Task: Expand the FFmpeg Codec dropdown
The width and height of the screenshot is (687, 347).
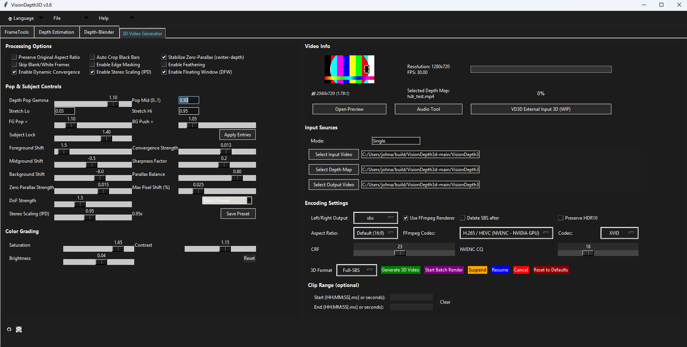Action: tap(506, 233)
